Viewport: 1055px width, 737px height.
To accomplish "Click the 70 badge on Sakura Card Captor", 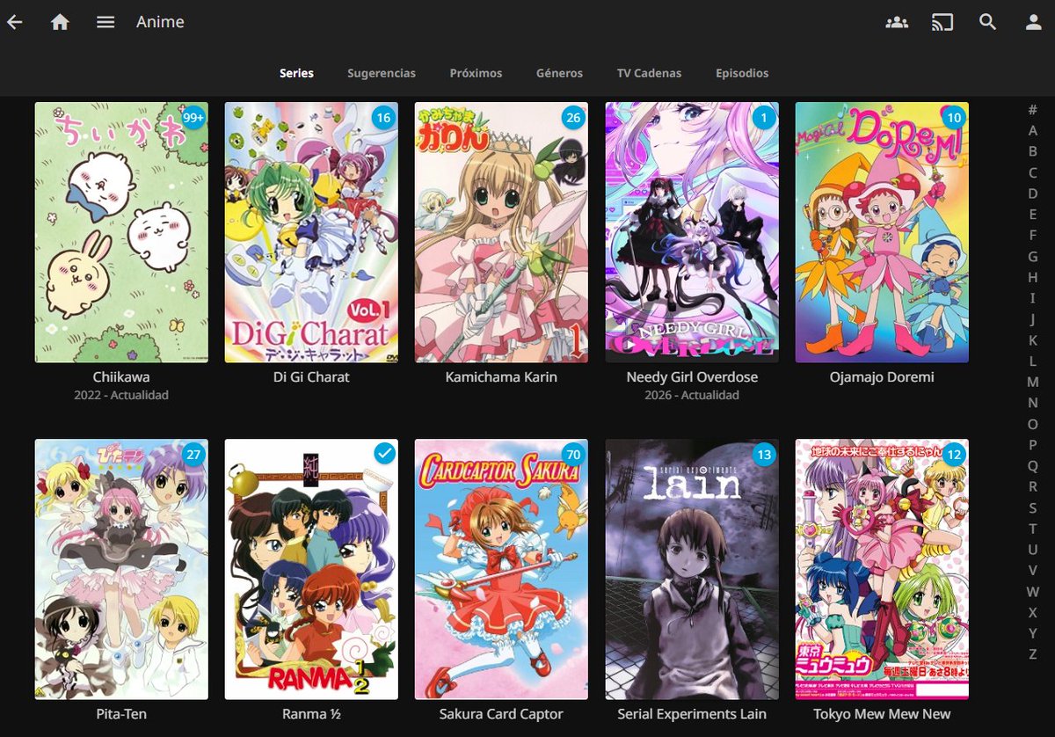I will click(574, 454).
